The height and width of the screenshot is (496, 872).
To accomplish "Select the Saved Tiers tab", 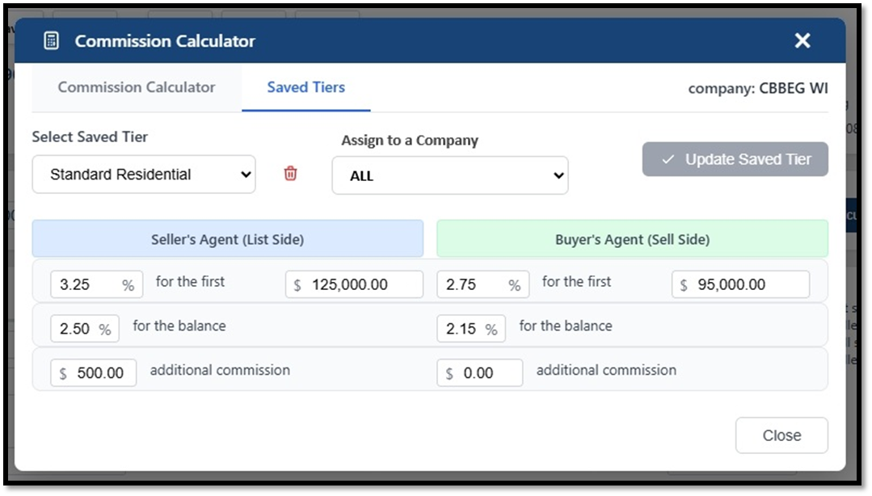I will point(305,87).
